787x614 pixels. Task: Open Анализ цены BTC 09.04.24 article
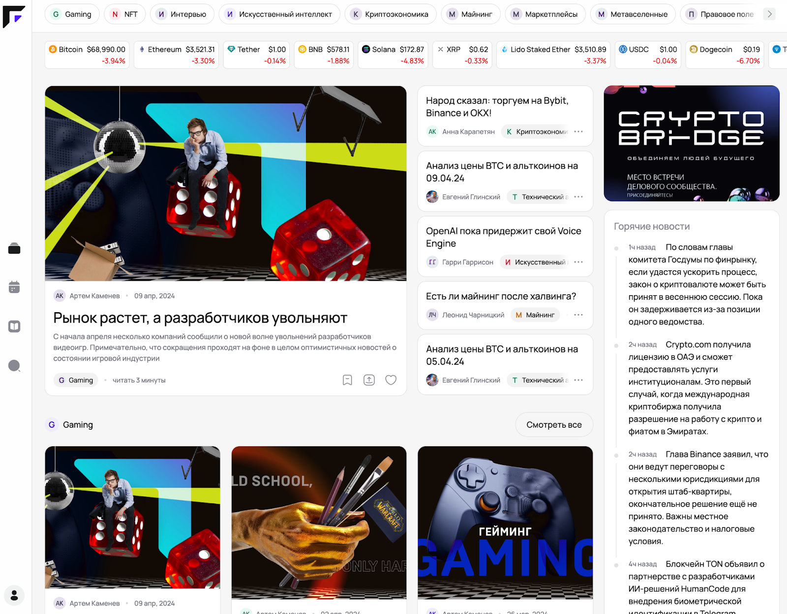point(502,172)
